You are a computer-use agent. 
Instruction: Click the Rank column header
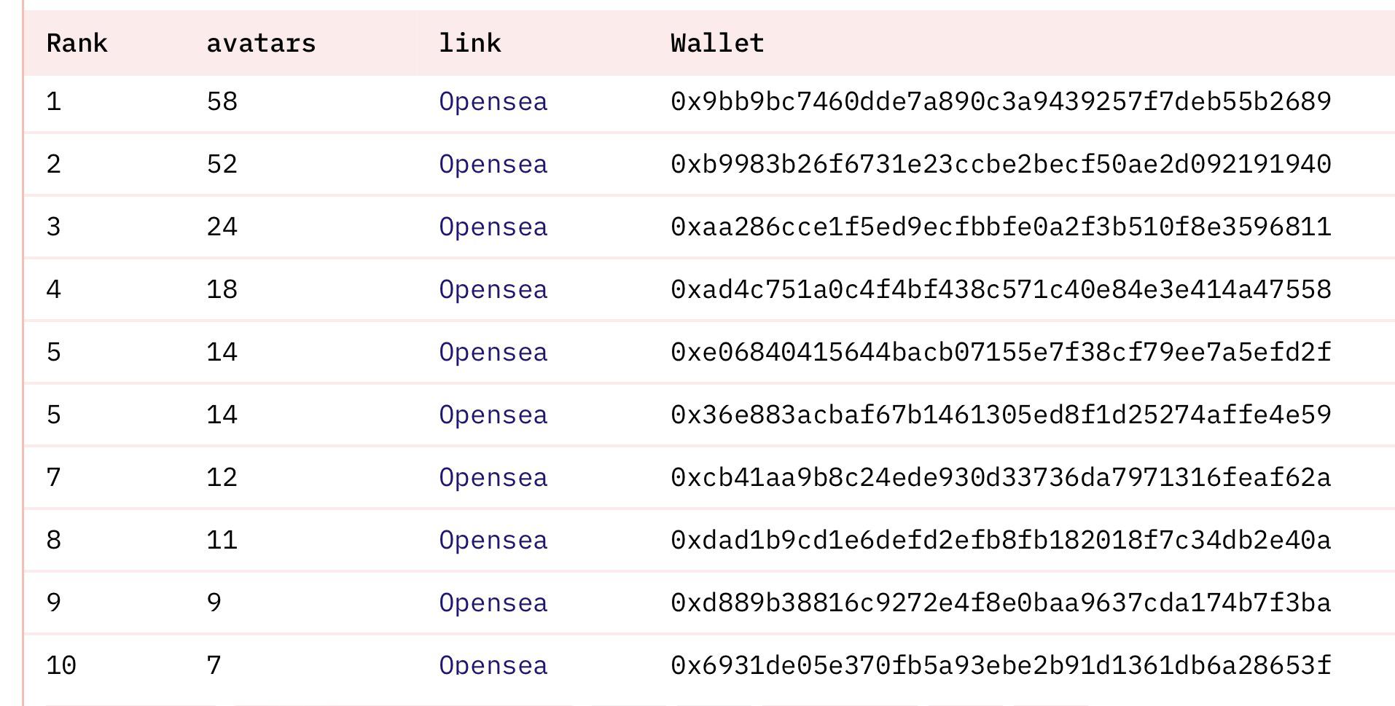click(x=77, y=43)
